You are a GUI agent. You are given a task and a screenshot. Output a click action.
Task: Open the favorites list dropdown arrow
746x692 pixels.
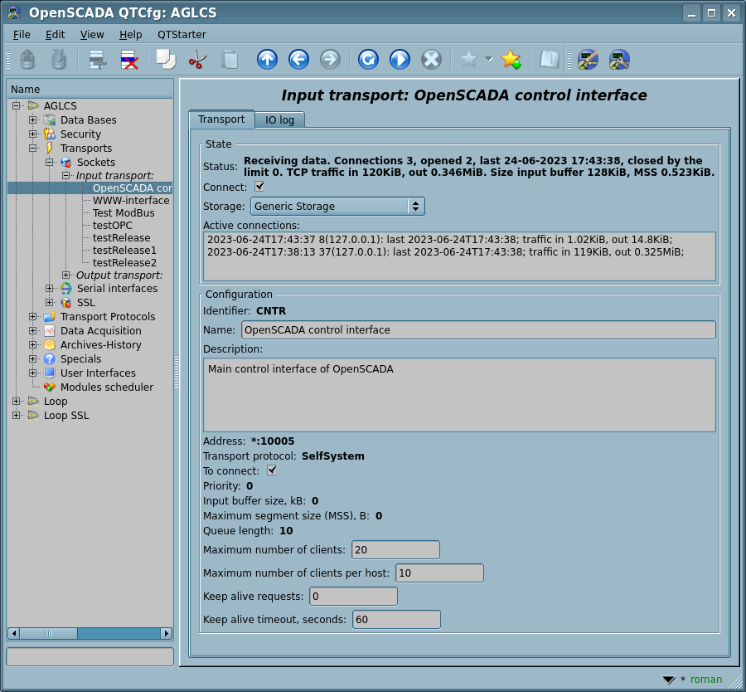489,59
